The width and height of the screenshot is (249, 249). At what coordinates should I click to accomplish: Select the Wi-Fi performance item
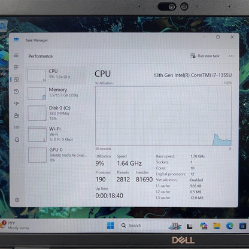tap(57, 134)
